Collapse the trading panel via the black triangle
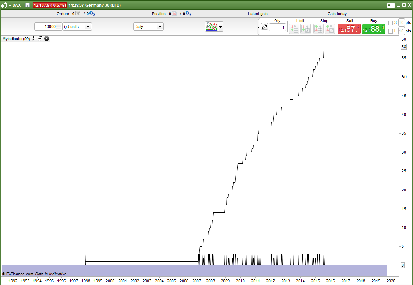 [258, 27]
